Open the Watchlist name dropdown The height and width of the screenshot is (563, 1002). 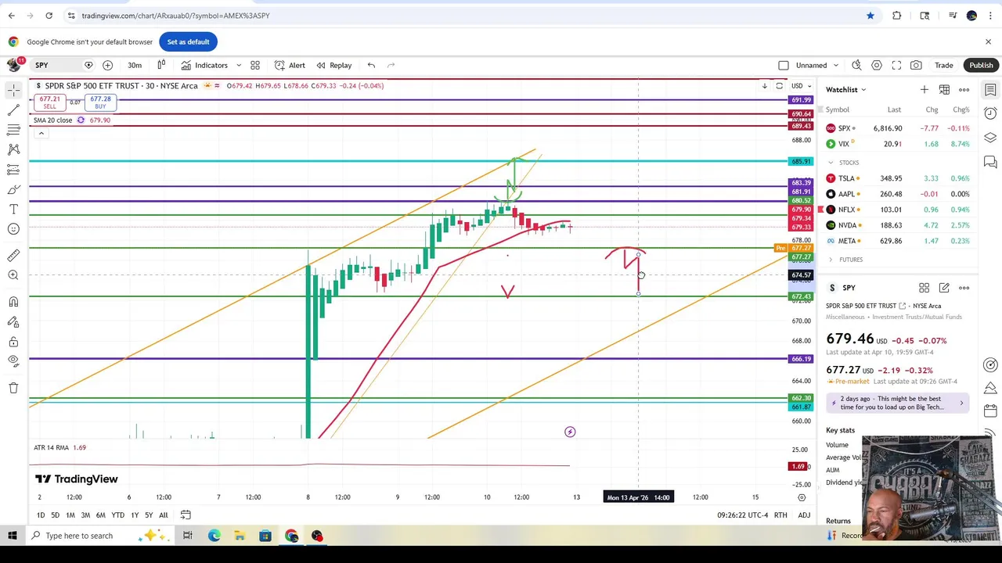[846, 90]
